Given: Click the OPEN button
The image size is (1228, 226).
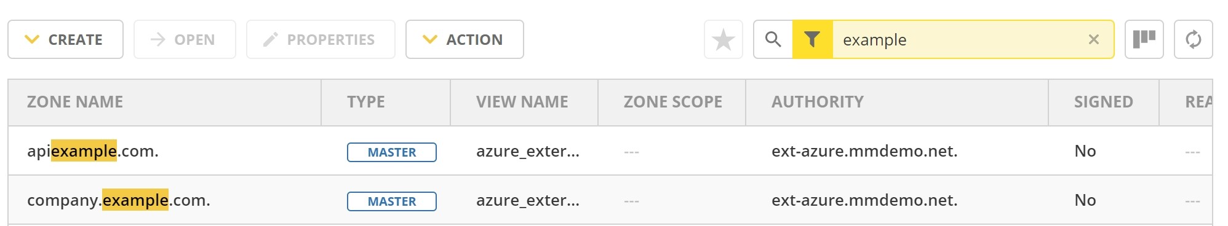Looking at the screenshot, I should 185,39.
